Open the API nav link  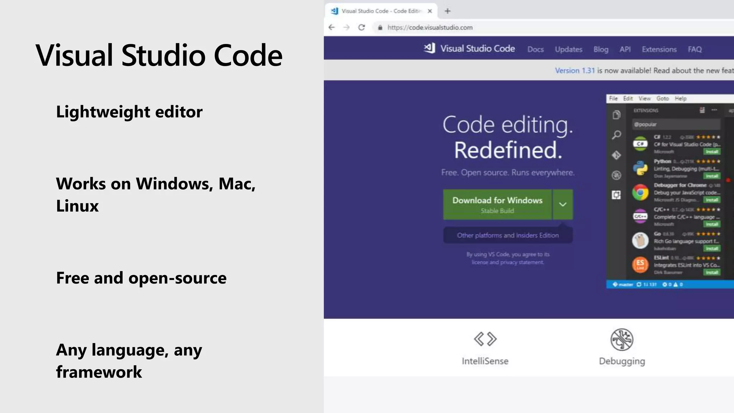(625, 49)
